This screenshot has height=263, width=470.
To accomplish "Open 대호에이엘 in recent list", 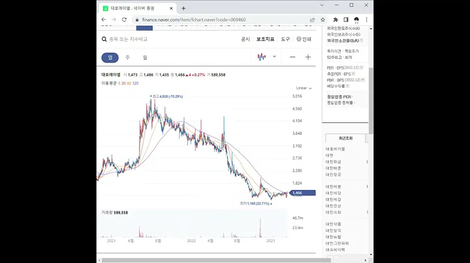I will coord(335,149).
